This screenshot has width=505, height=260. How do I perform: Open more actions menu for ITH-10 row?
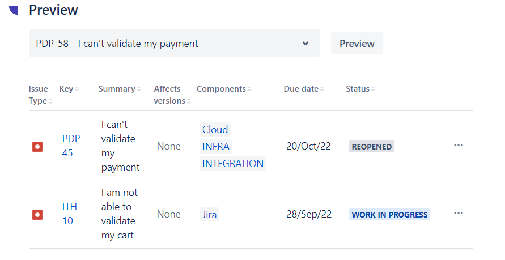point(459,214)
